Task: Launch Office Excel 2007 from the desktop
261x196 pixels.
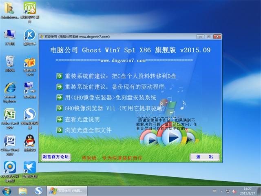Action: [10, 118]
